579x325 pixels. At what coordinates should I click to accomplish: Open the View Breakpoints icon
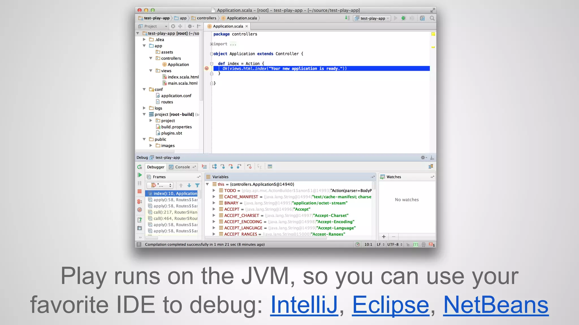tap(140, 202)
